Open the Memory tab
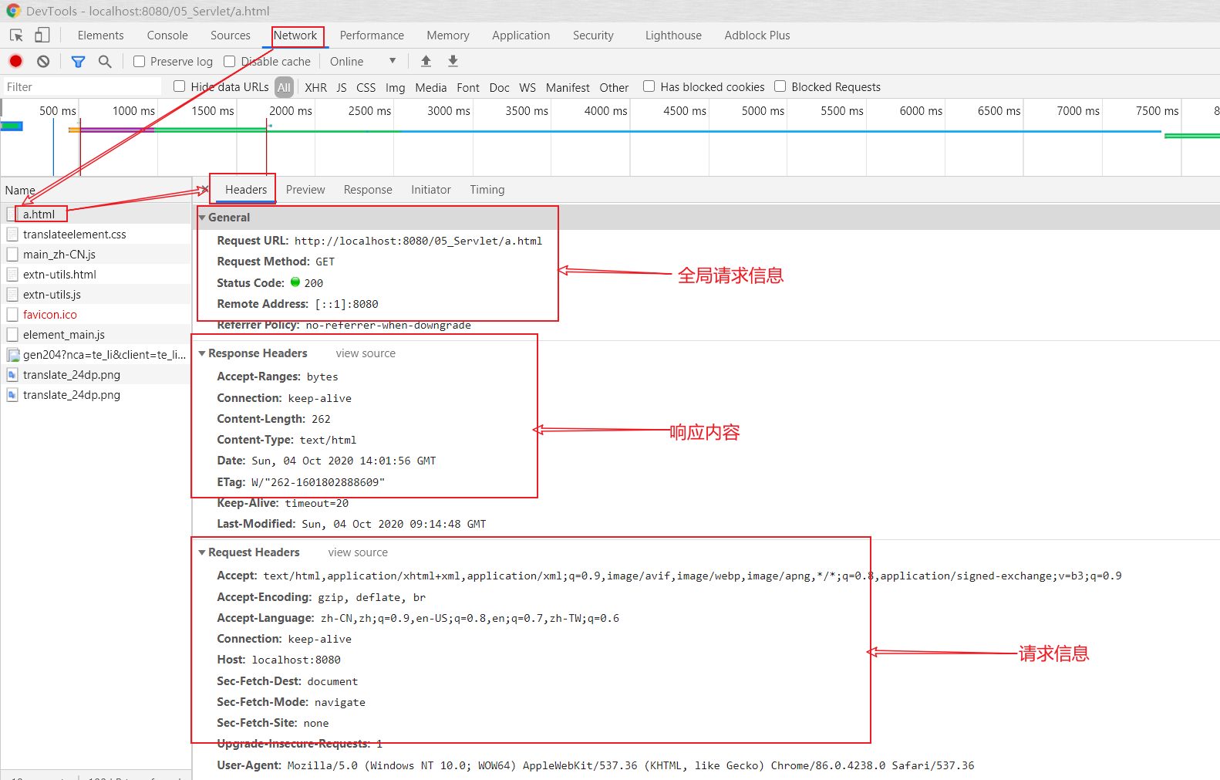The height and width of the screenshot is (780, 1220). (x=448, y=35)
